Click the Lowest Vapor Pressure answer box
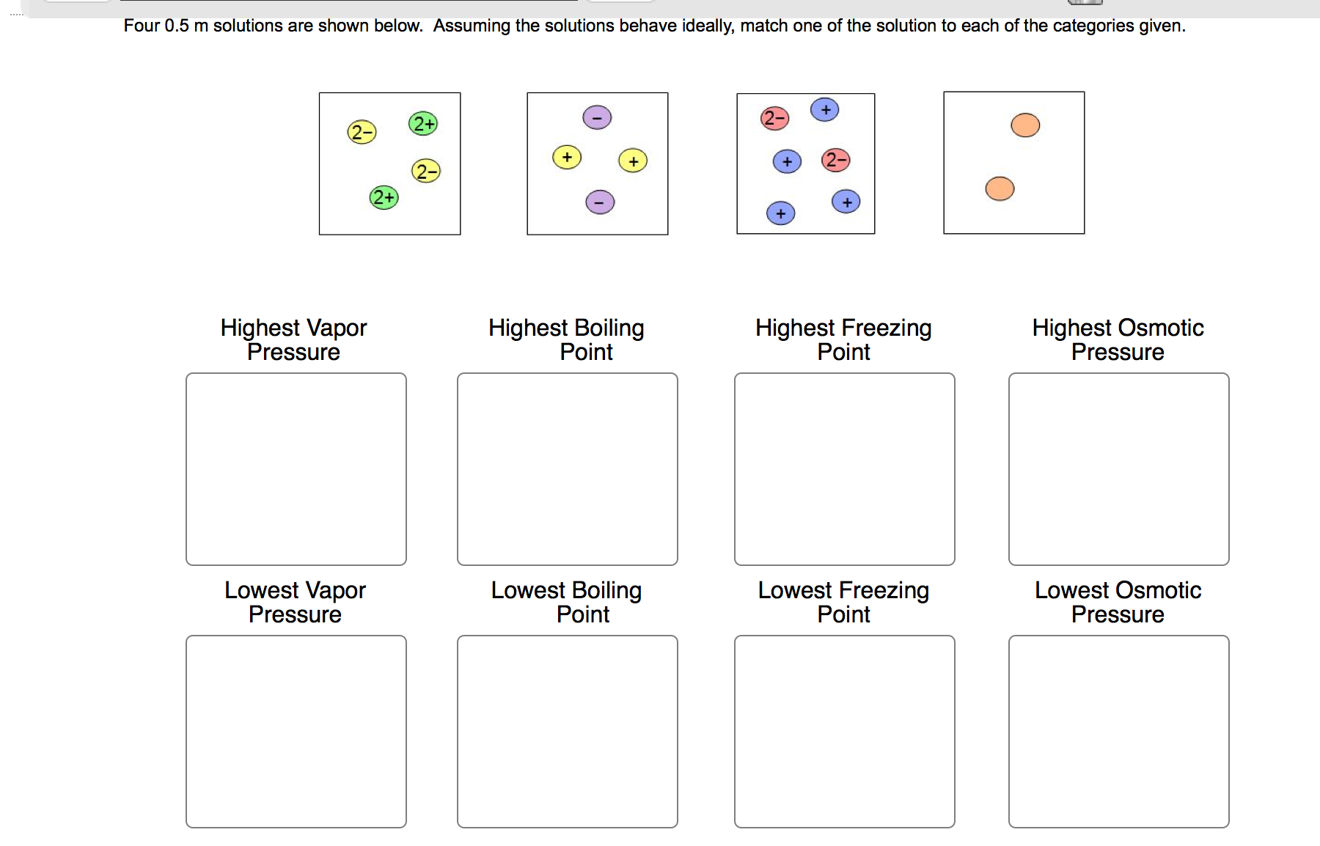Viewport: 1320px width, 846px height. coord(296,731)
